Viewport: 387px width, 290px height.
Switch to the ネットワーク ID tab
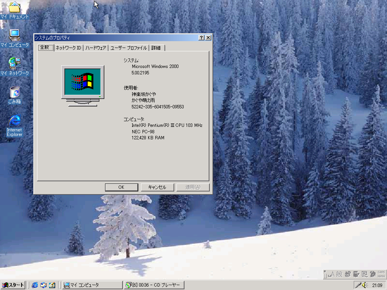click(x=68, y=48)
